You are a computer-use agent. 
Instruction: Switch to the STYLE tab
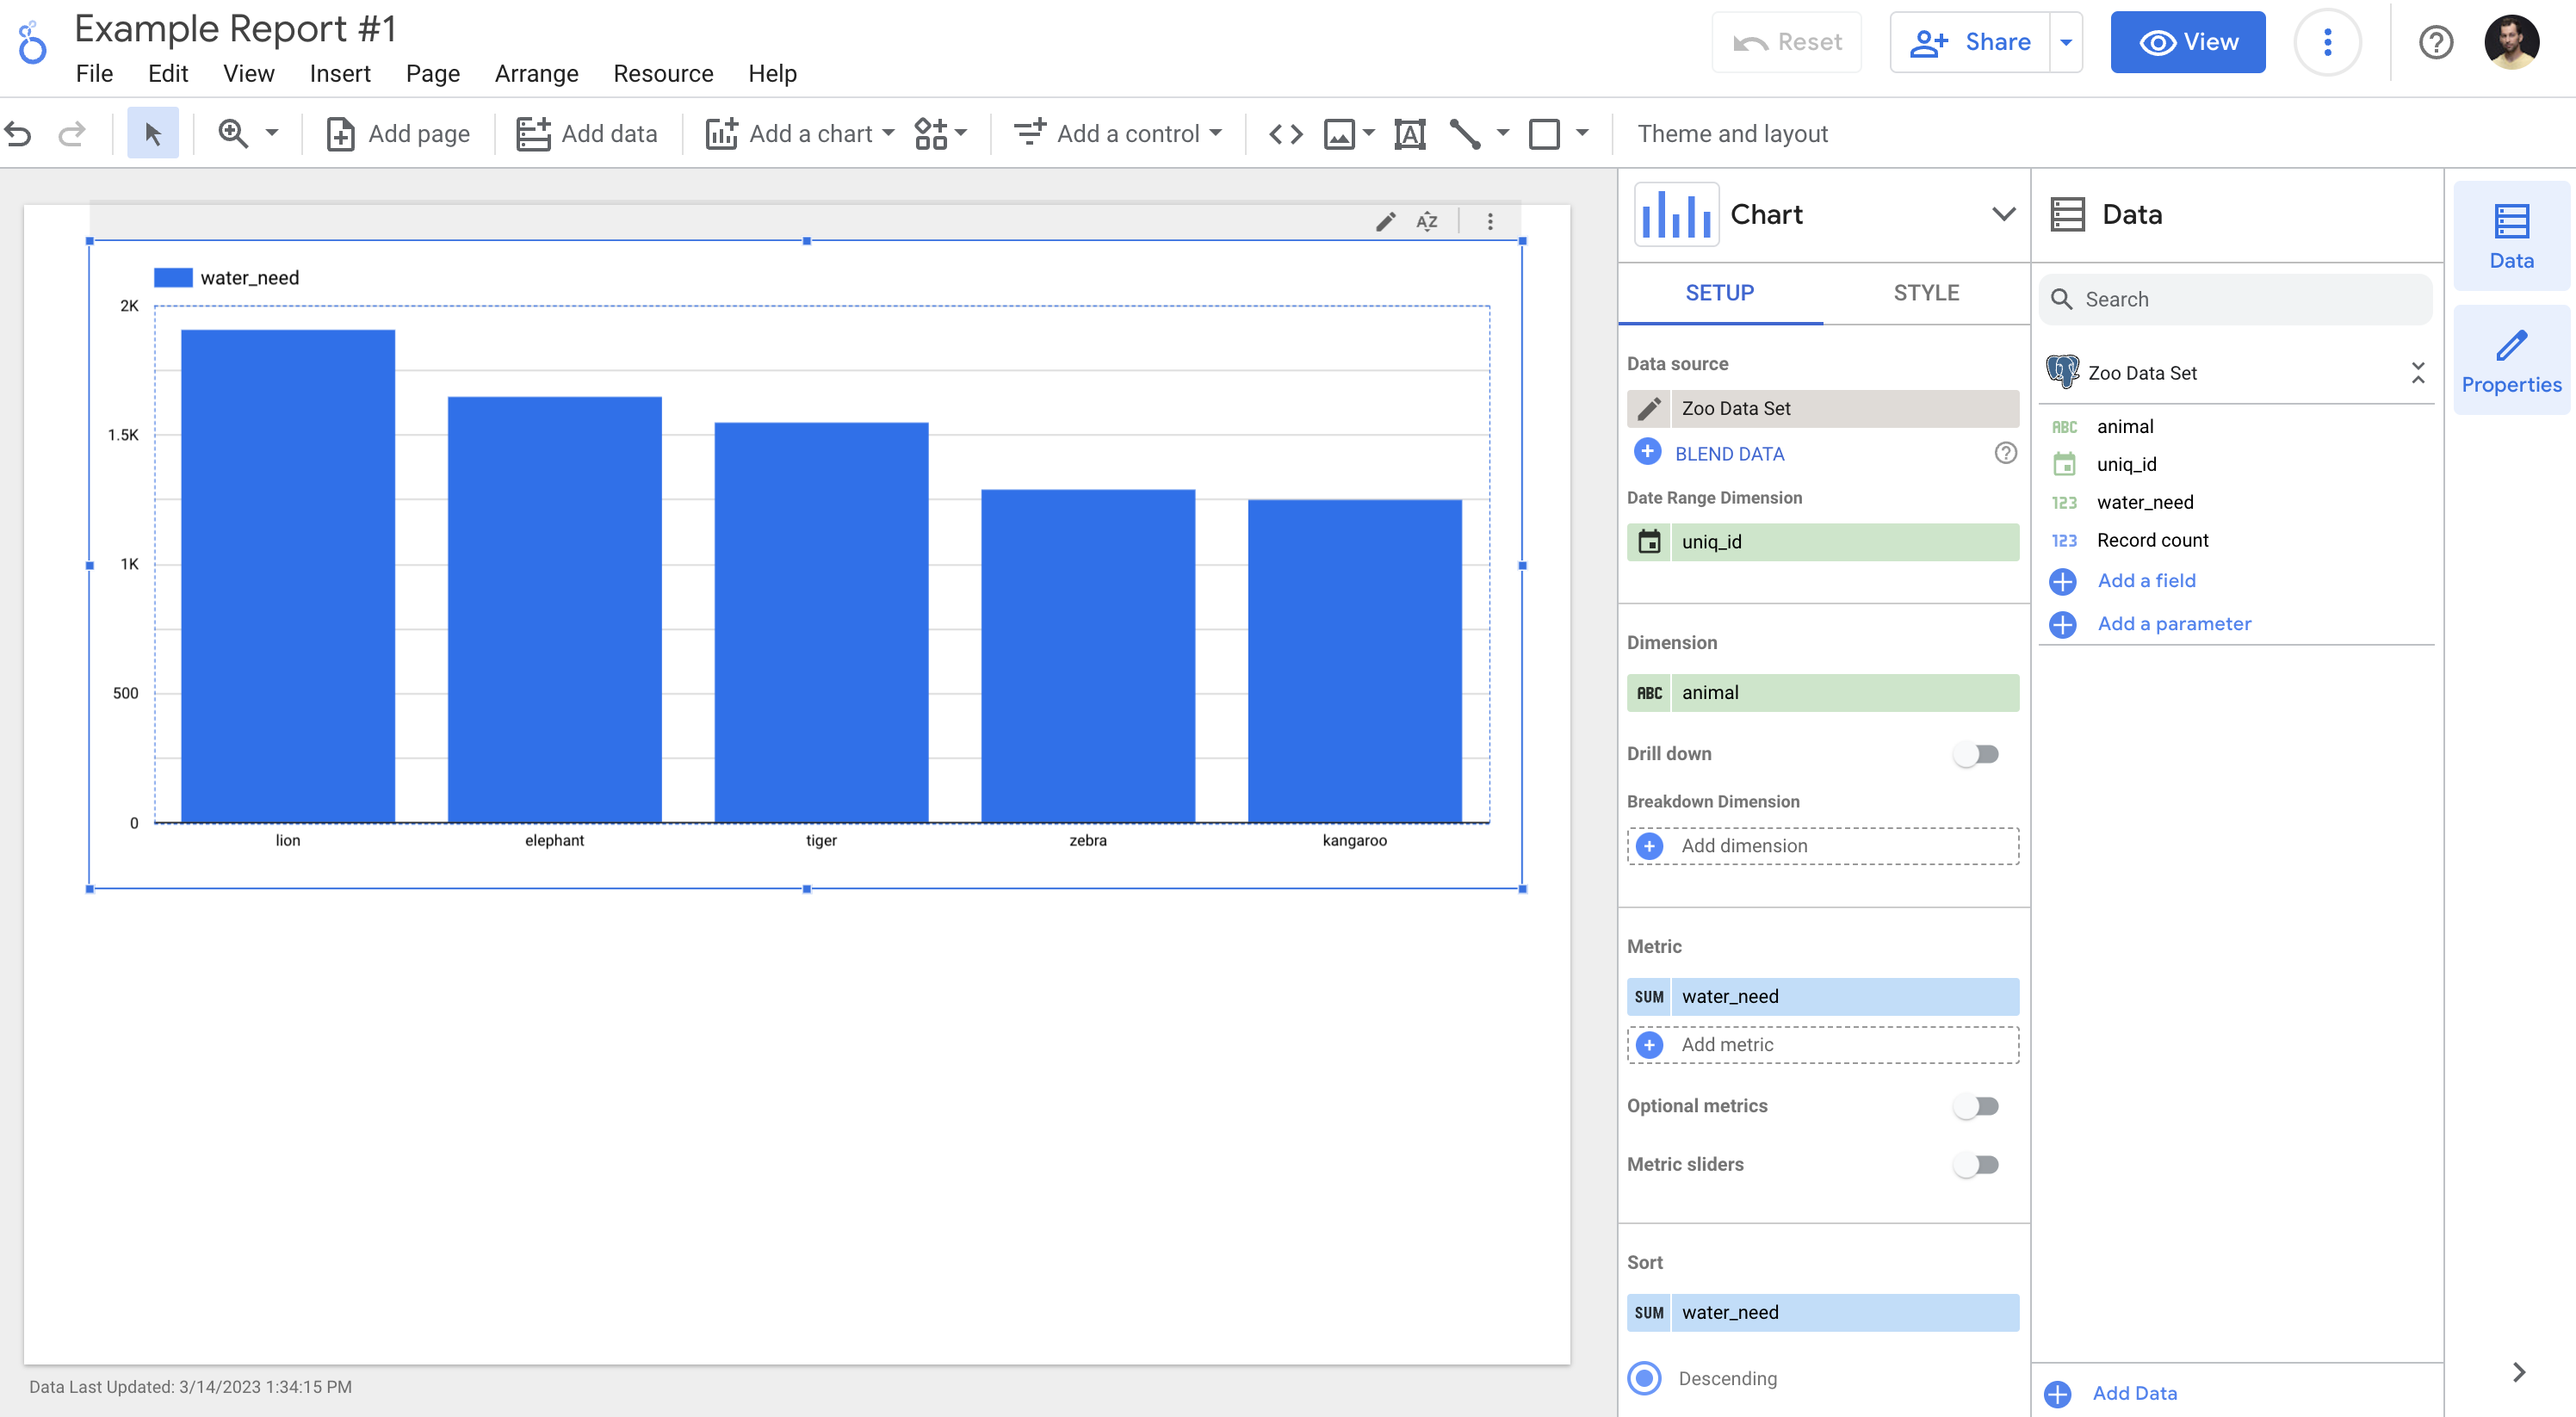pos(1925,293)
